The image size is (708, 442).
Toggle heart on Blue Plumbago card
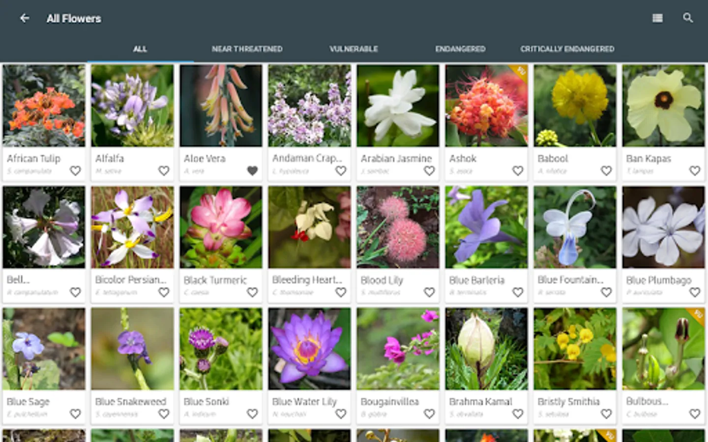pos(695,292)
